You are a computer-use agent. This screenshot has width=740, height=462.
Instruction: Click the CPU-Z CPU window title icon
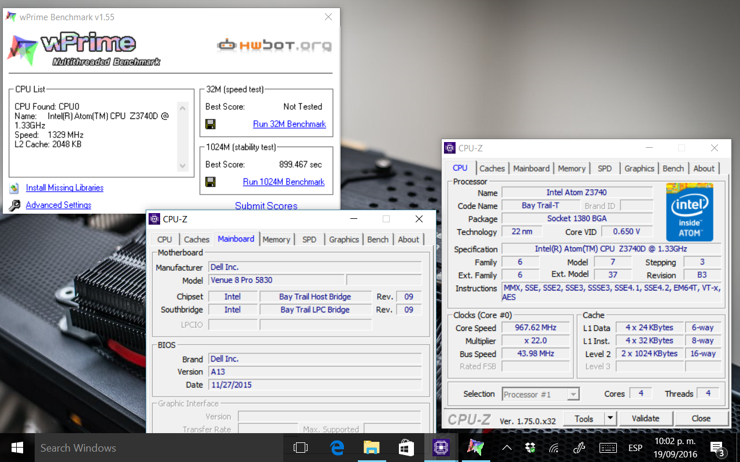(450, 148)
